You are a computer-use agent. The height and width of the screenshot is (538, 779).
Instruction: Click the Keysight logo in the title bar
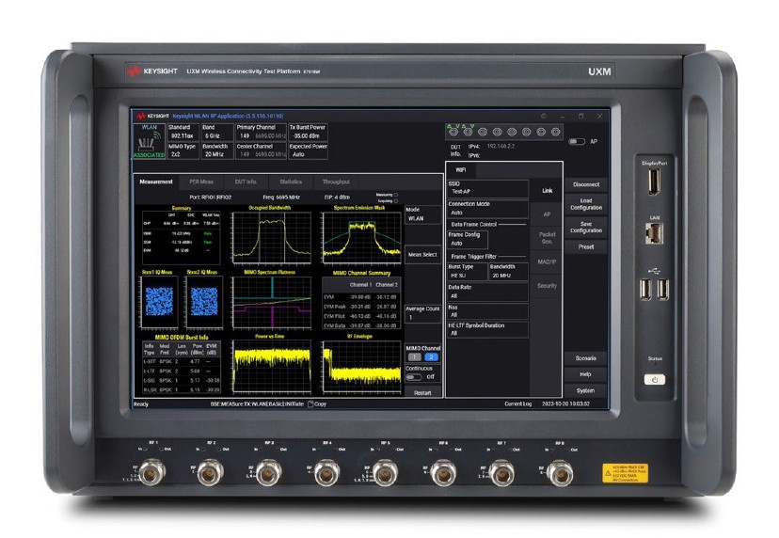click(x=153, y=116)
